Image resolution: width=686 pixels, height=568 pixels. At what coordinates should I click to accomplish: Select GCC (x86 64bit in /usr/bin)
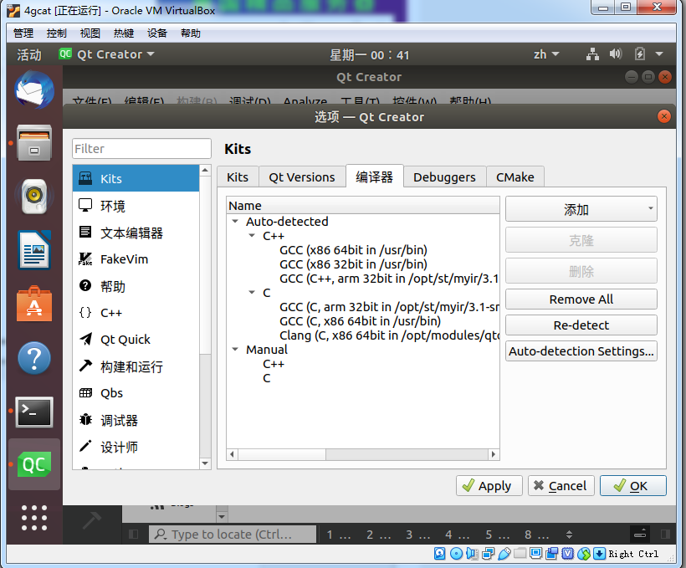click(354, 250)
